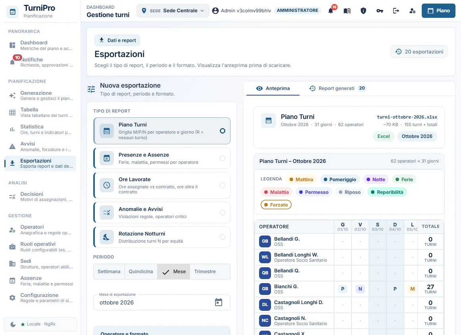Screen dimensions: 461x335
Task: Select Anomalie e Avvisi report type
Action: pyautogui.click(x=162, y=212)
